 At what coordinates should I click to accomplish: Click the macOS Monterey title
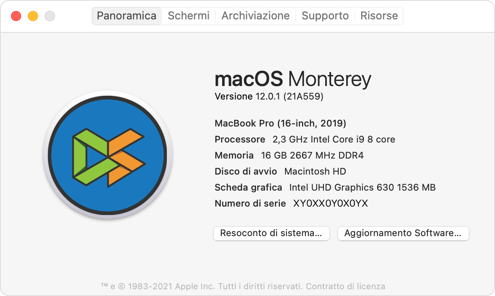point(293,79)
